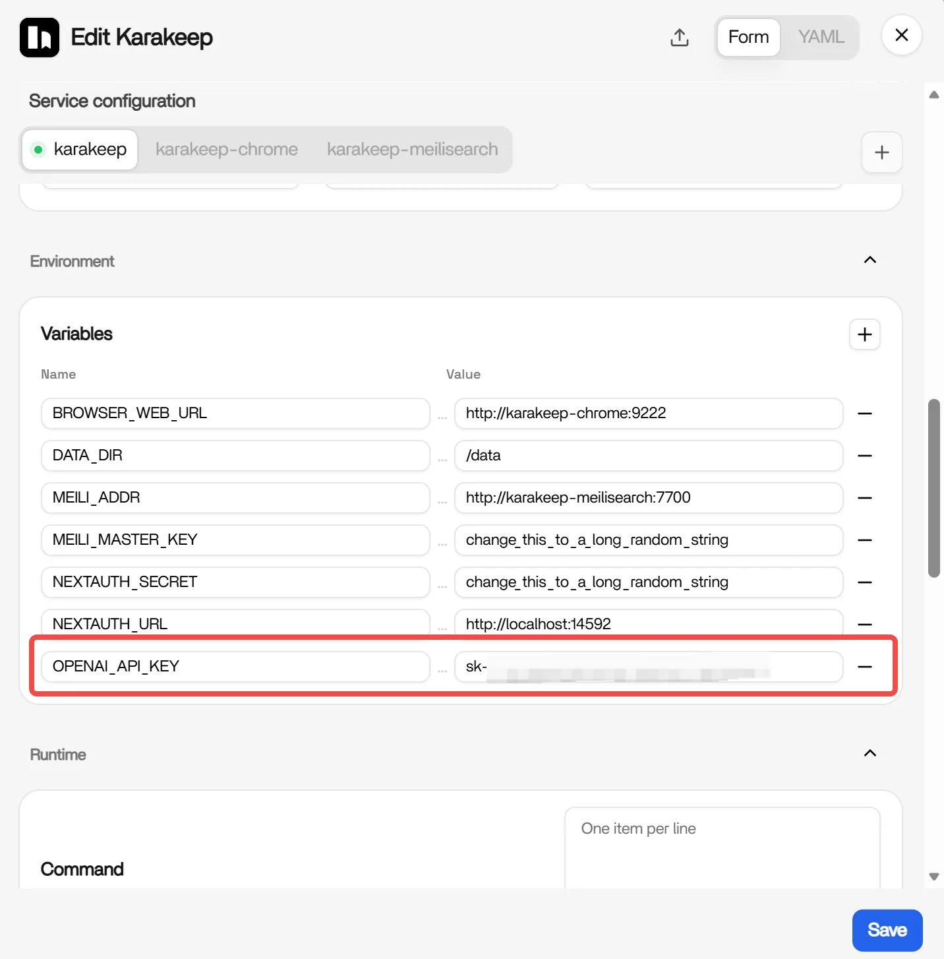The height and width of the screenshot is (959, 944).
Task: Edit value http://karakeep-meilisearch:7700
Action: (x=649, y=498)
